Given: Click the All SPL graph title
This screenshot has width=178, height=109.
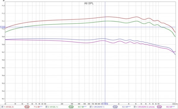Looking at the screenshot, I should coord(89,3).
